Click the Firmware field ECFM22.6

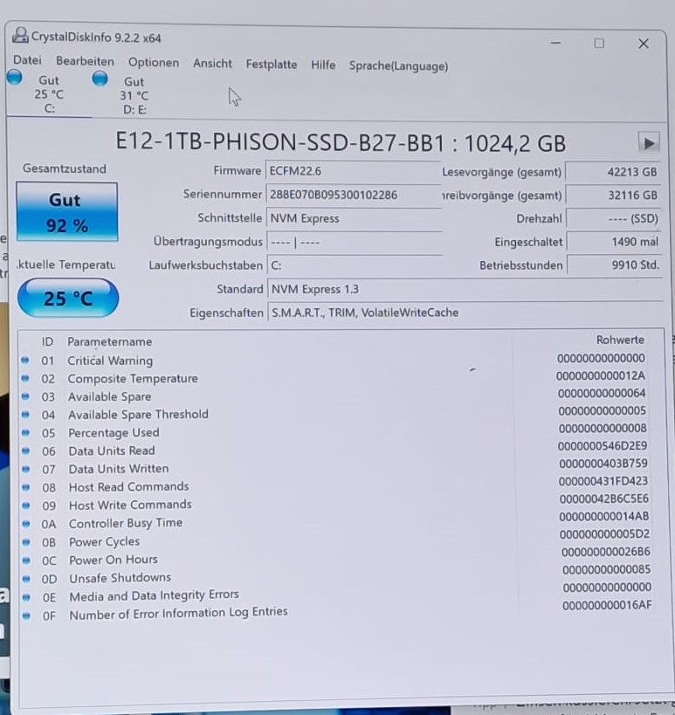[x=353, y=171]
